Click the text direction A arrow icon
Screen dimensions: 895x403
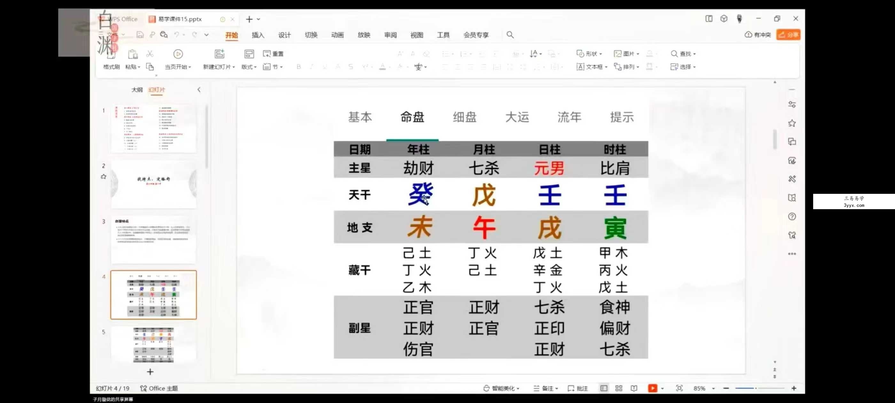coord(534,53)
